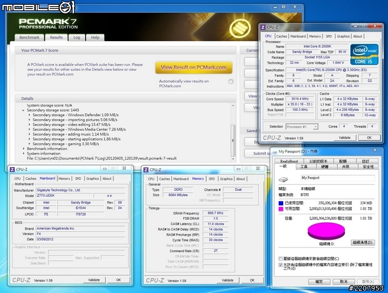Open the Help tab in PCMark 7

coord(95,38)
